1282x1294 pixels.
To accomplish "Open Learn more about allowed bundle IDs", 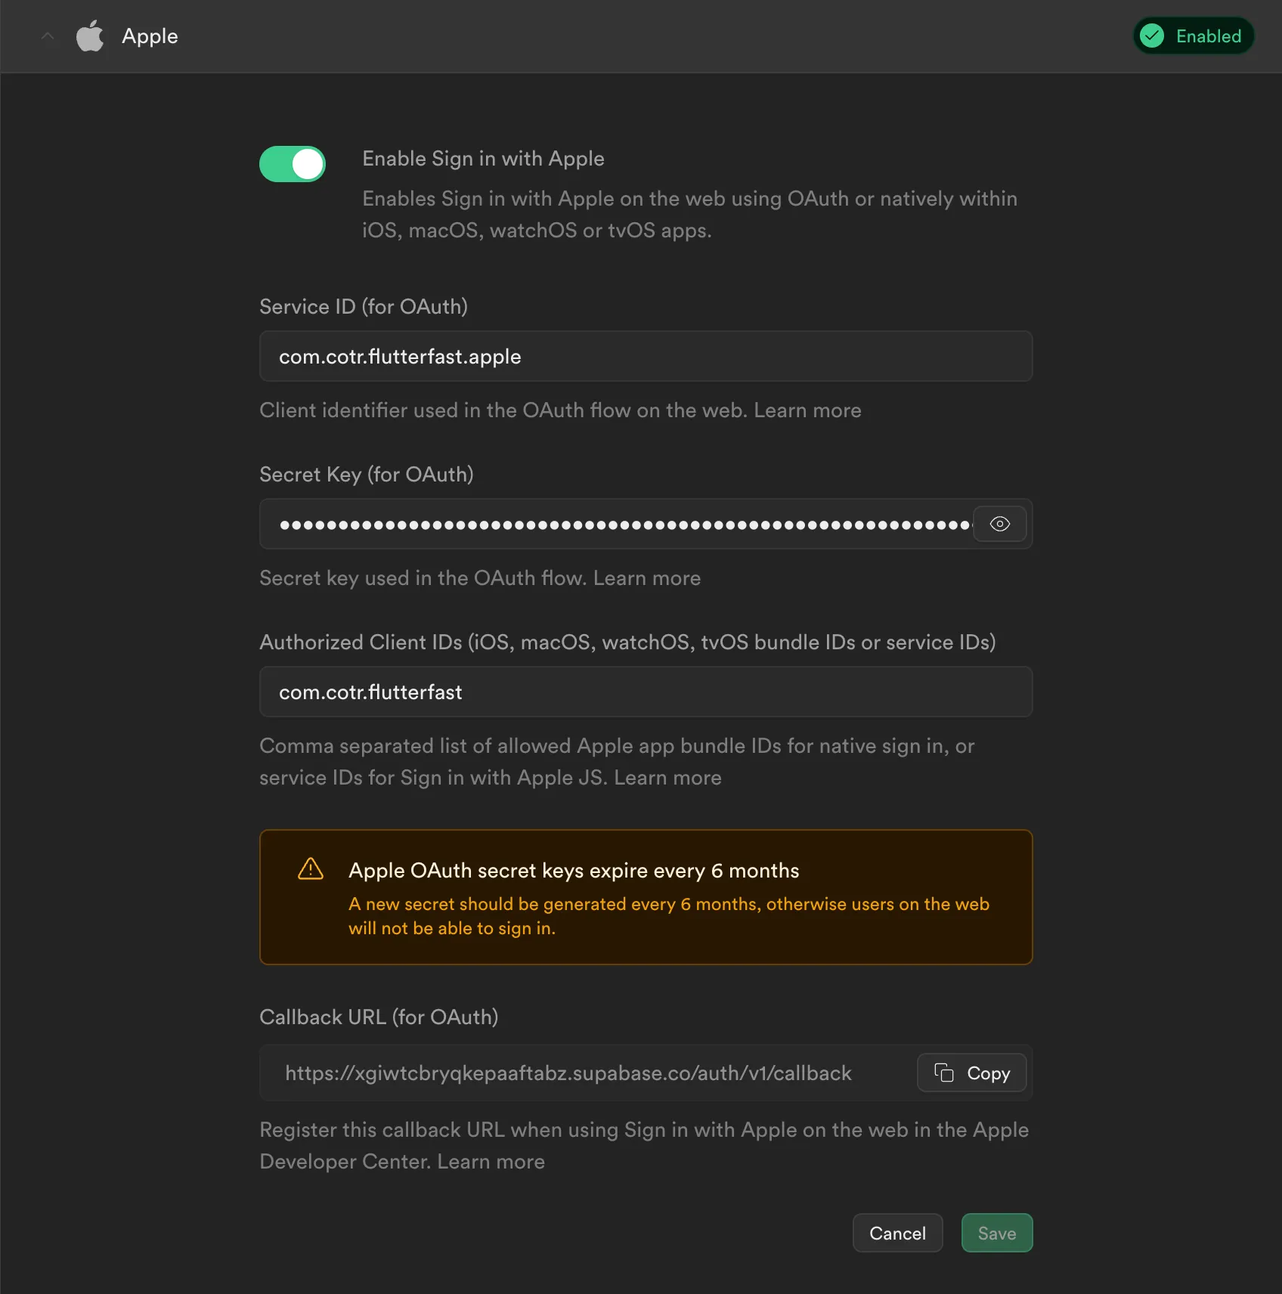I will click(x=667, y=778).
